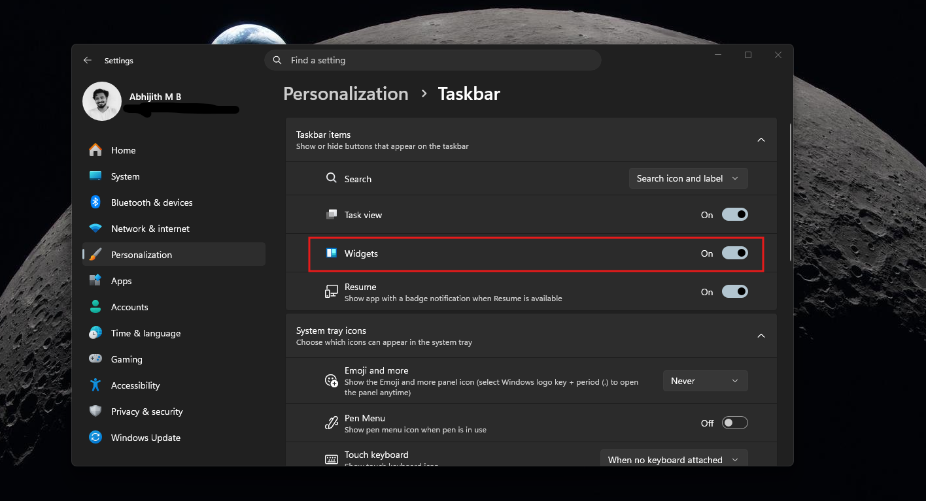Go to Accessibility settings
926x501 pixels.
[174, 385]
